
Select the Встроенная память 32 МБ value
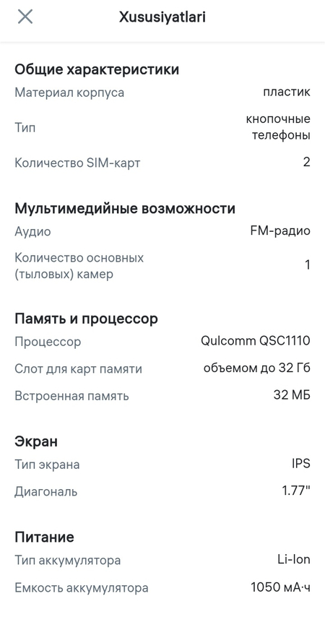pyautogui.click(x=292, y=395)
